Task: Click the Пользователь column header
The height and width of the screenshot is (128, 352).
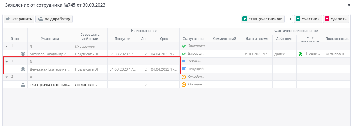Action: pyautogui.click(x=337, y=39)
